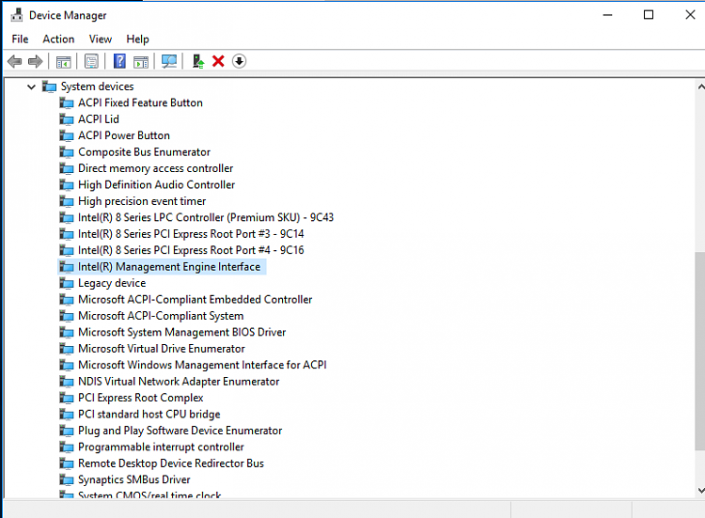Select Microsoft System Management BIOS Driver
This screenshot has height=518, width=705.
point(181,332)
